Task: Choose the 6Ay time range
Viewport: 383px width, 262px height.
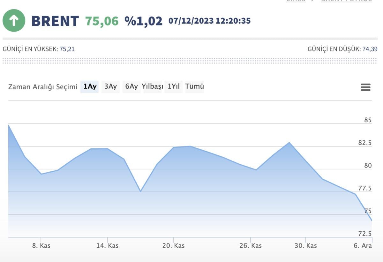Action: click(x=131, y=86)
